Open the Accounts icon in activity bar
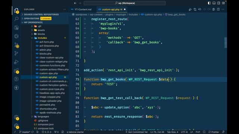Screen dimensions: 239x134 [16, 117]
